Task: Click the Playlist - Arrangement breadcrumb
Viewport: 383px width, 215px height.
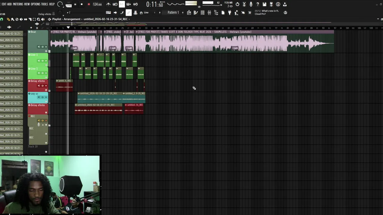Action: click(x=66, y=19)
